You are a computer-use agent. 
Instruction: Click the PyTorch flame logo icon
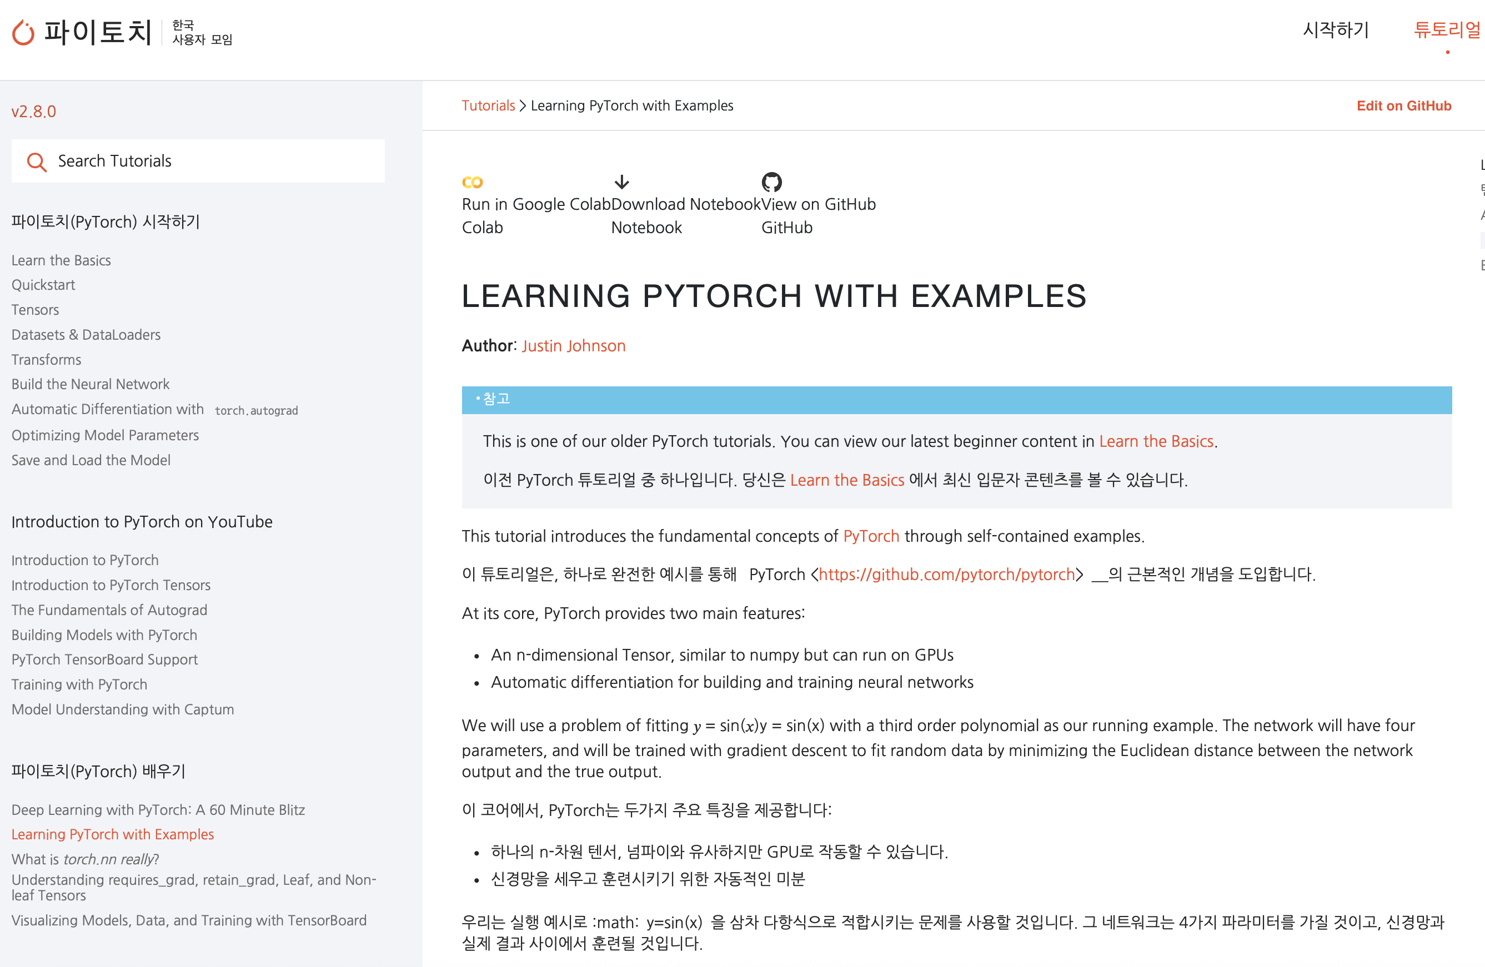23,32
